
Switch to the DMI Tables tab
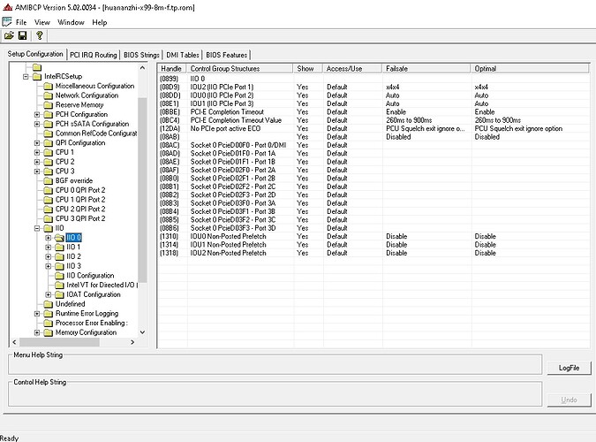(x=183, y=55)
